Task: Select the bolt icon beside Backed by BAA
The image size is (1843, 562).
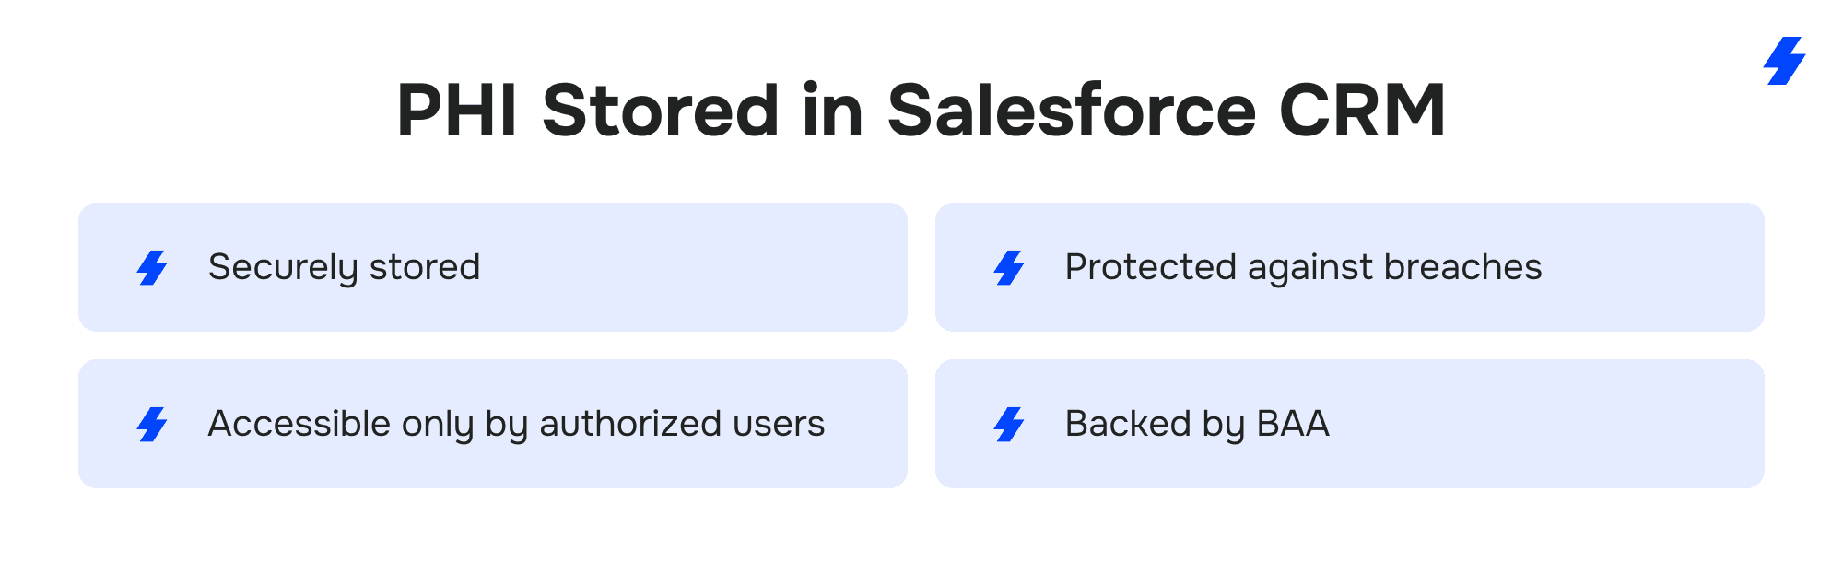Action: point(1009,424)
